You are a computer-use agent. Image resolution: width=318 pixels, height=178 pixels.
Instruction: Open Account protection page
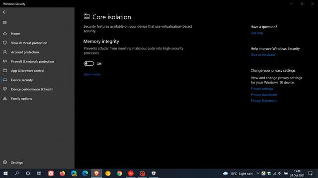37,52
